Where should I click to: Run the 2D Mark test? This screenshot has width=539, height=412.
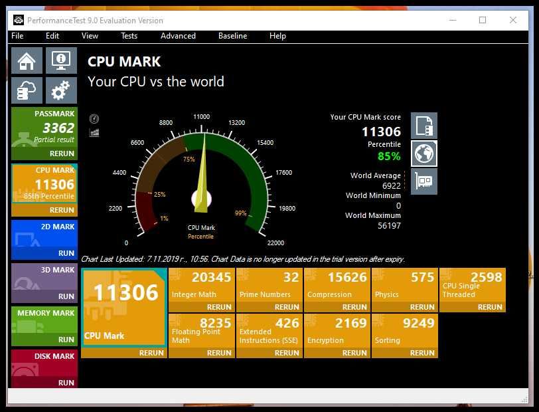pyautogui.click(x=66, y=253)
